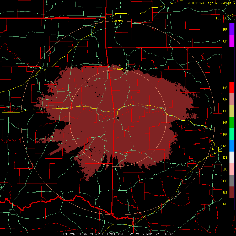236x236 pixels.
Task: Click the "RF" legend label
Action: pos(225,29)
